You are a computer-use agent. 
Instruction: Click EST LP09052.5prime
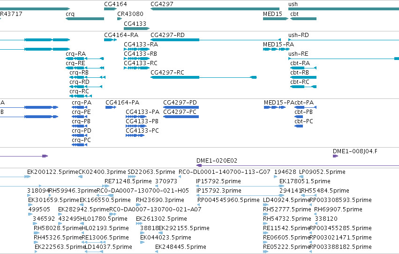(x=322, y=172)
